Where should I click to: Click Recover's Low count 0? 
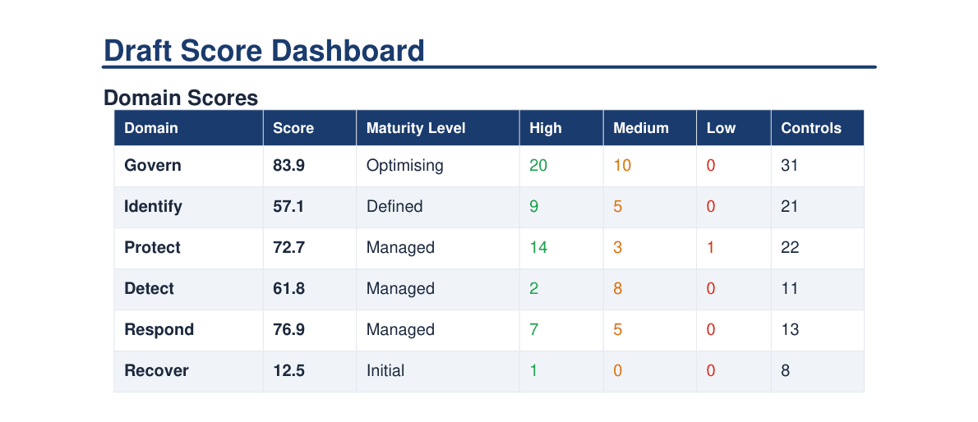pyautogui.click(x=711, y=371)
